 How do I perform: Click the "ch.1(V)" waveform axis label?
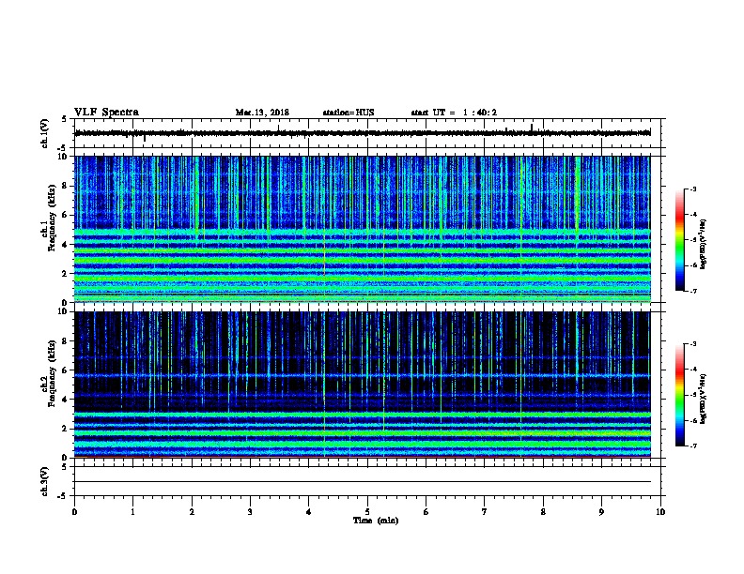coord(44,133)
